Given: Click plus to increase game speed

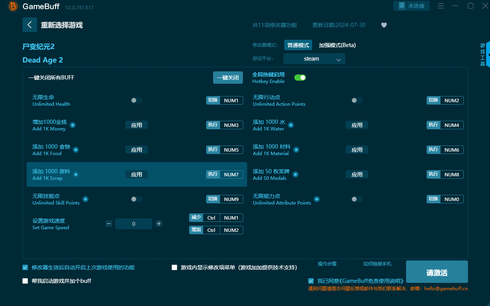Looking at the screenshot, I should [159, 223].
